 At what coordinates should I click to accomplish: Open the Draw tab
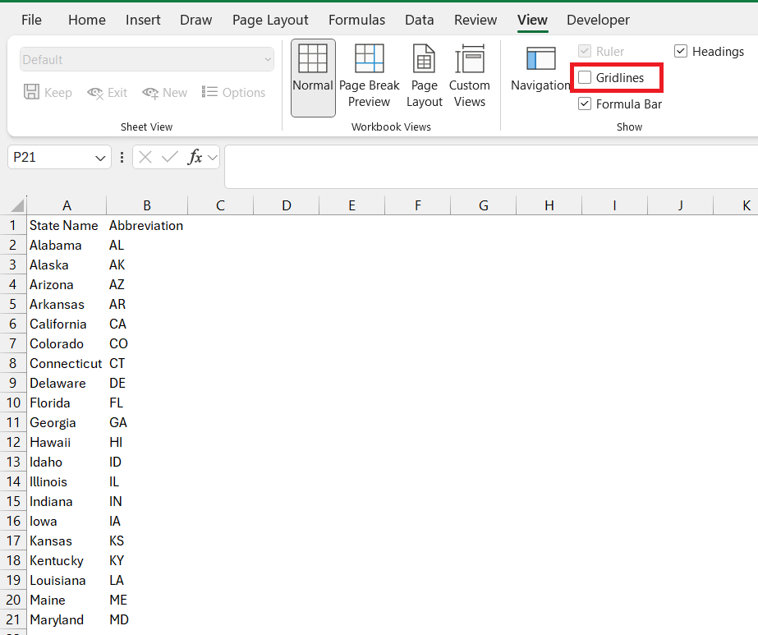pyautogui.click(x=195, y=20)
